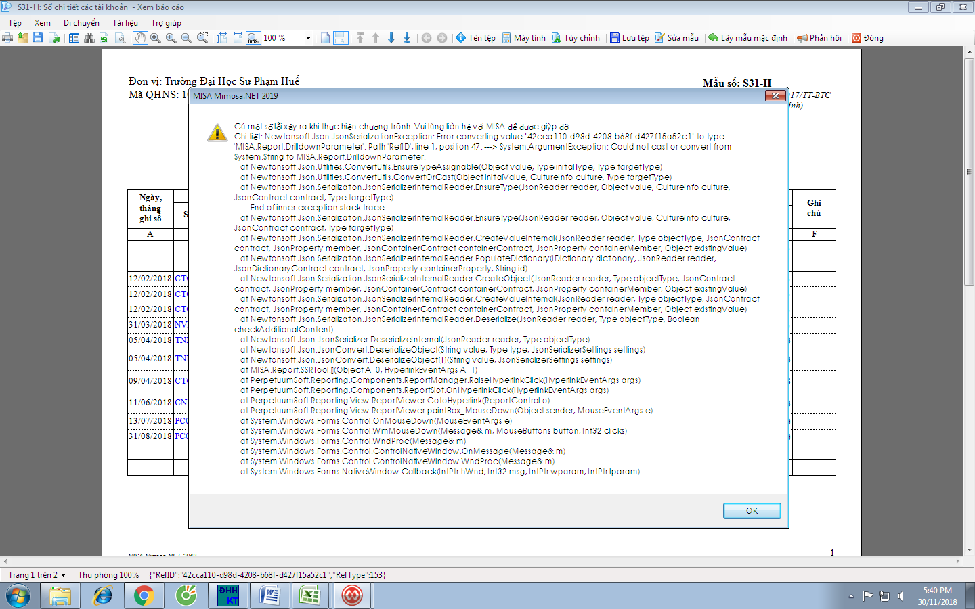This screenshot has height=609, width=975.
Task: Select the Hand pan tool
Action: point(140,38)
